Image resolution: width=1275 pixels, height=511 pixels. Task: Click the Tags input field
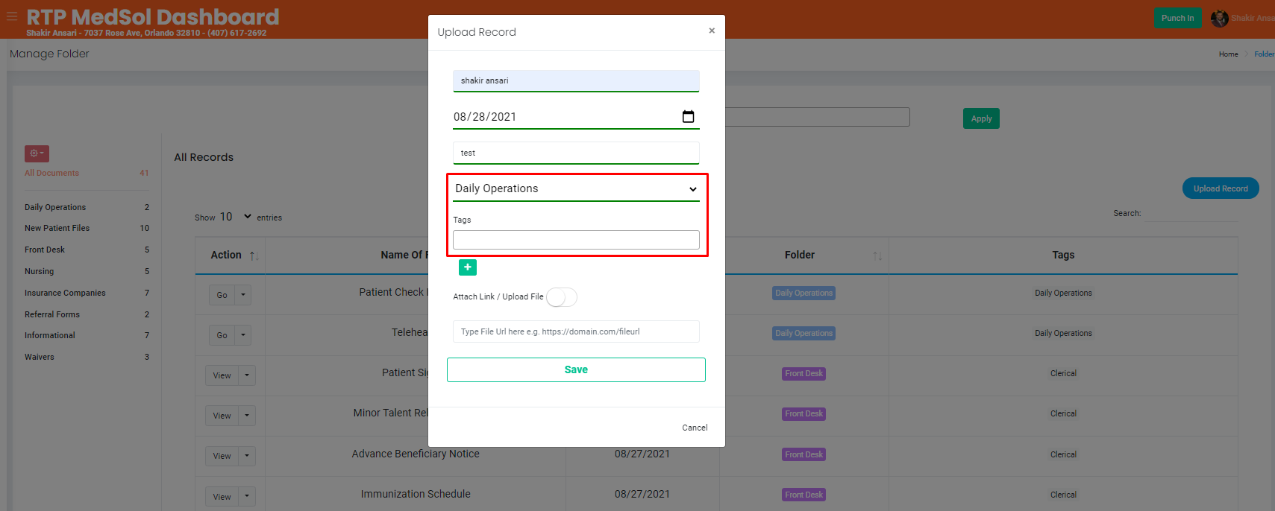click(x=576, y=240)
